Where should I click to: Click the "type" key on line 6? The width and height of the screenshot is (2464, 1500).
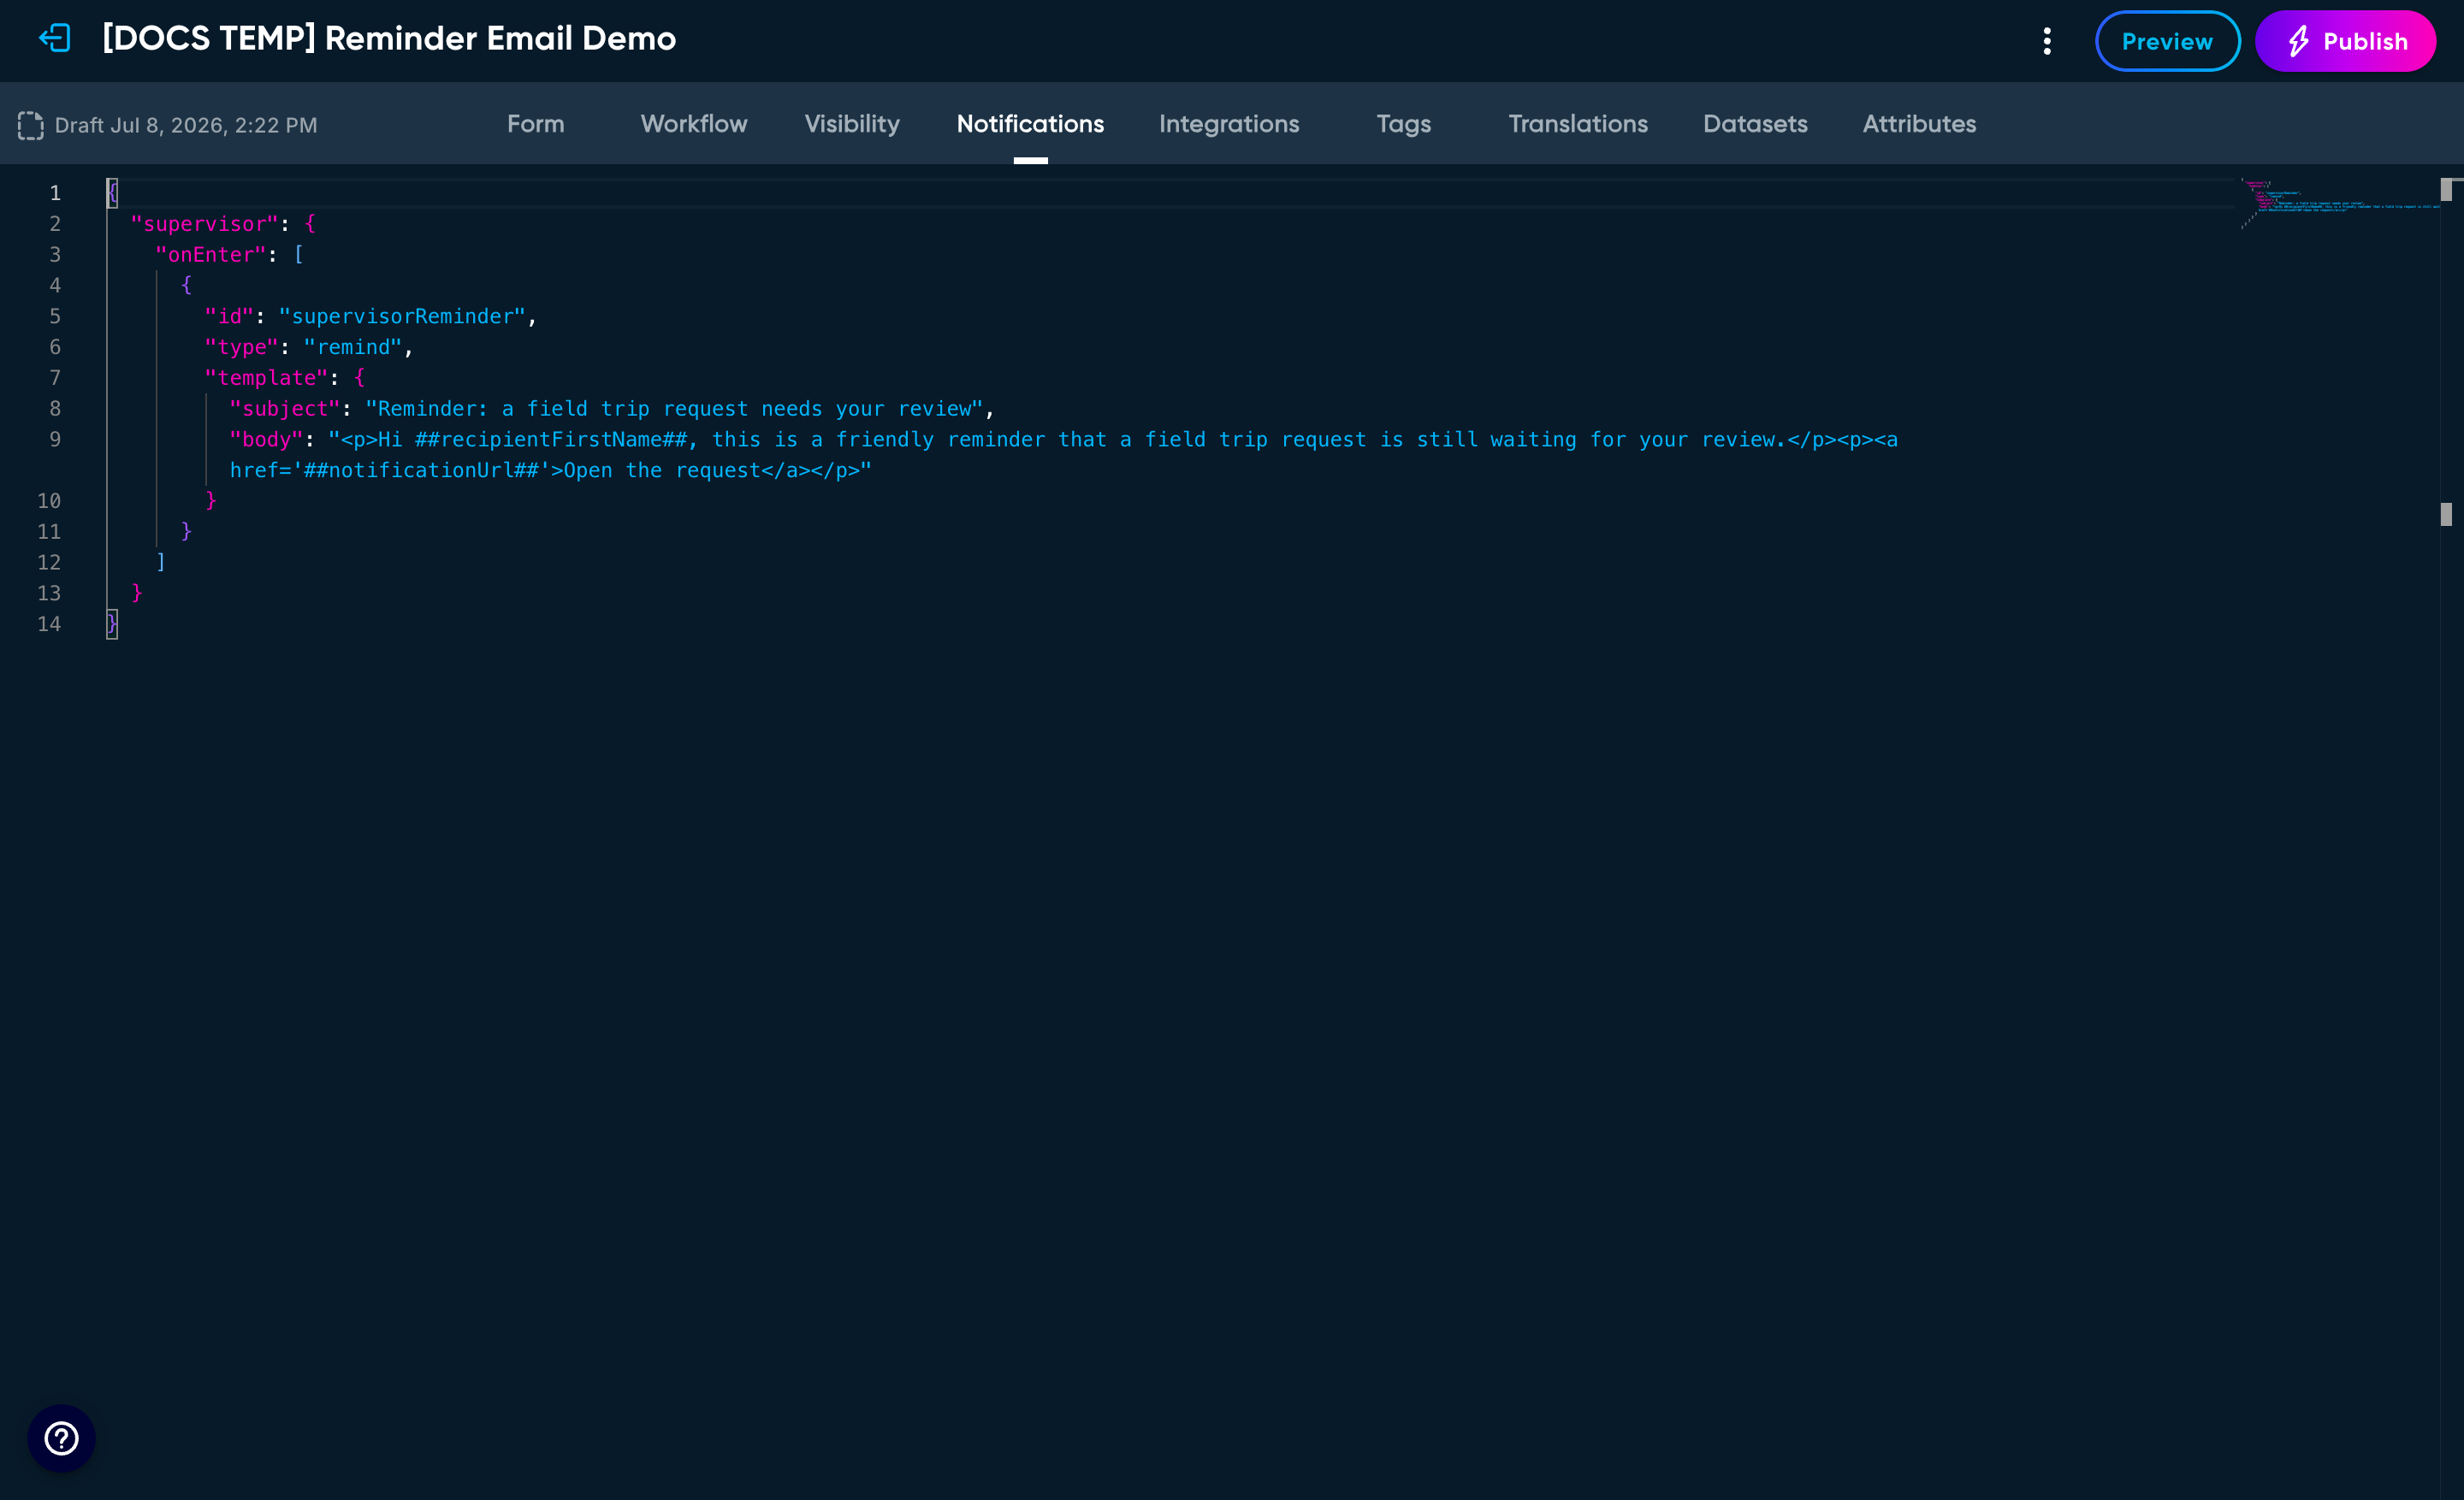(241, 346)
